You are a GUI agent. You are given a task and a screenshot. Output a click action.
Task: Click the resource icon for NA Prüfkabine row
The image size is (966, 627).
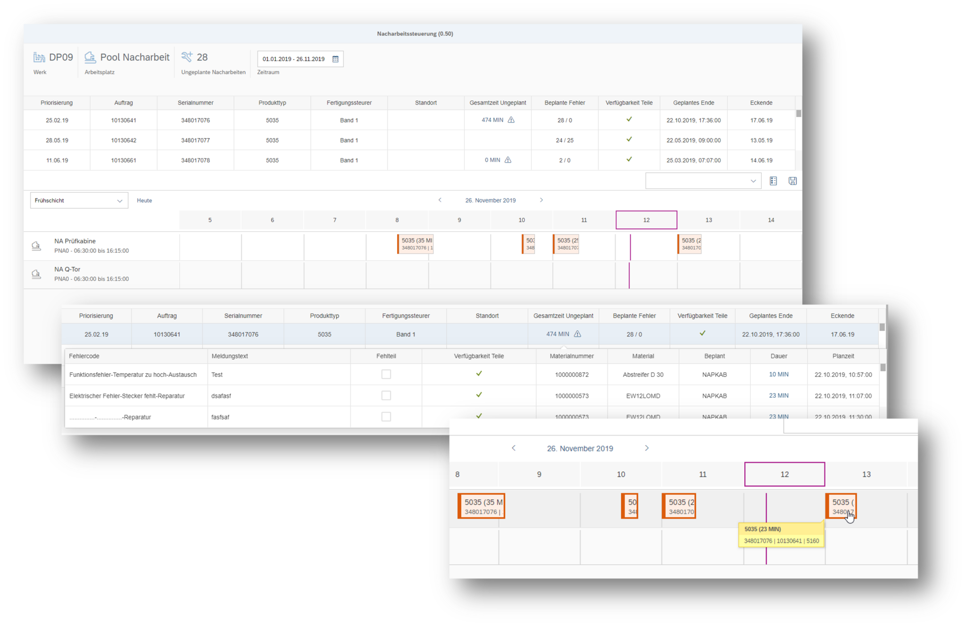coord(36,245)
